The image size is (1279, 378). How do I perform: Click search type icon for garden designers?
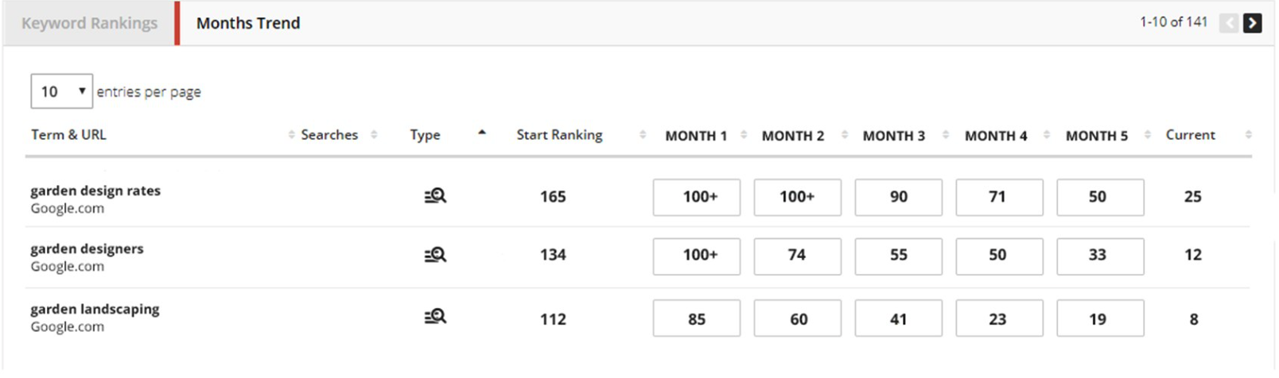coord(435,255)
